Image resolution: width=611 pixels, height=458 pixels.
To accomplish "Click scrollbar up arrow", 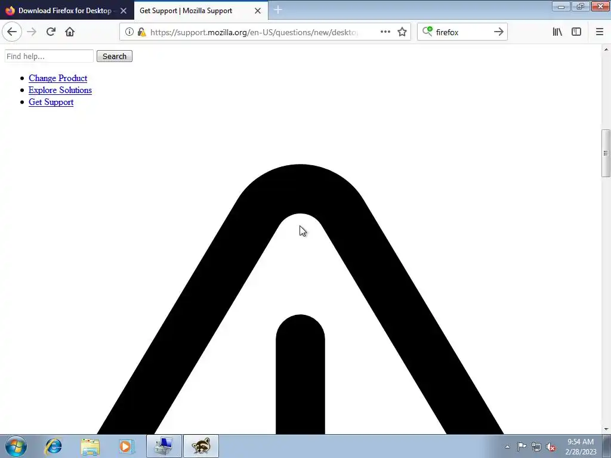I will tap(606, 49).
